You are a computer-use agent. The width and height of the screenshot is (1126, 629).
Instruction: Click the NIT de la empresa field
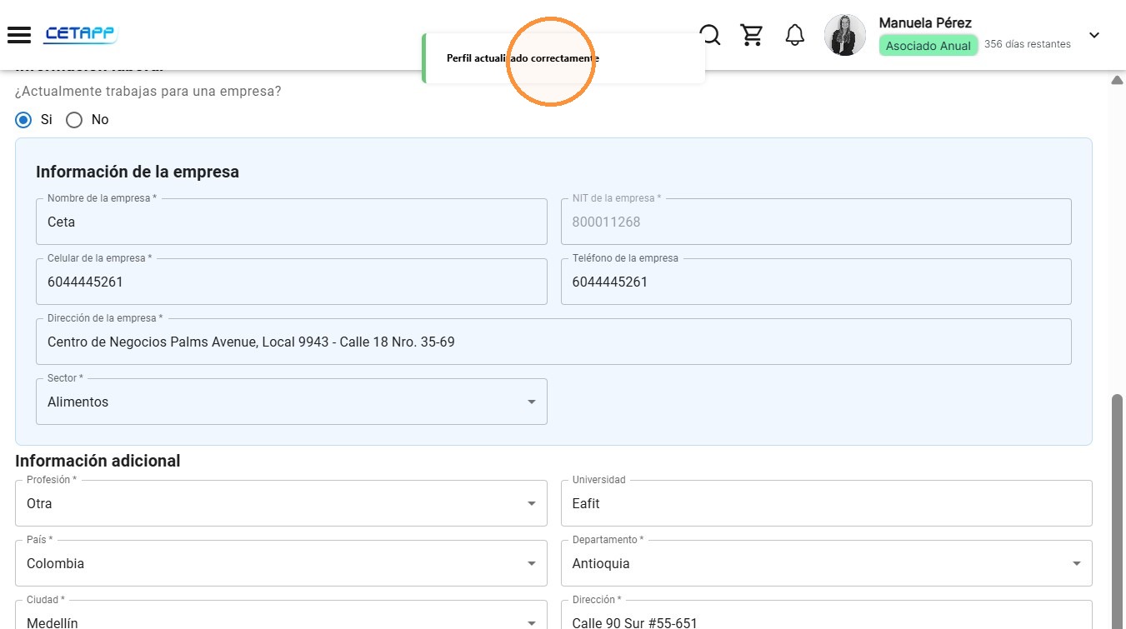coord(816,222)
